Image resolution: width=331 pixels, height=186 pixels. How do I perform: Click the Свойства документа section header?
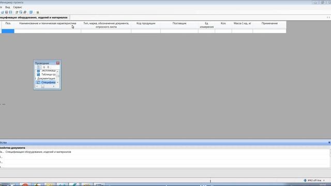pos(12,148)
